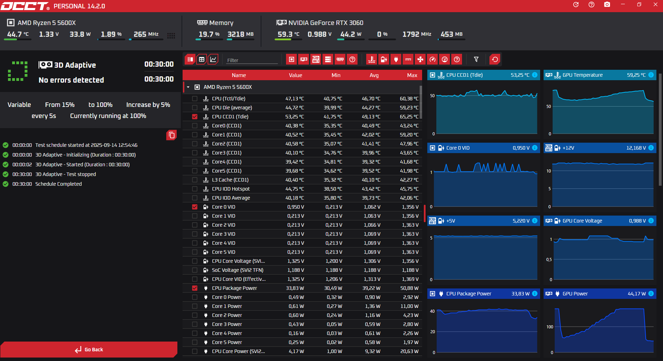The width and height of the screenshot is (663, 361).
Task: Toggle the usage load sensor filter
Action: click(445, 59)
